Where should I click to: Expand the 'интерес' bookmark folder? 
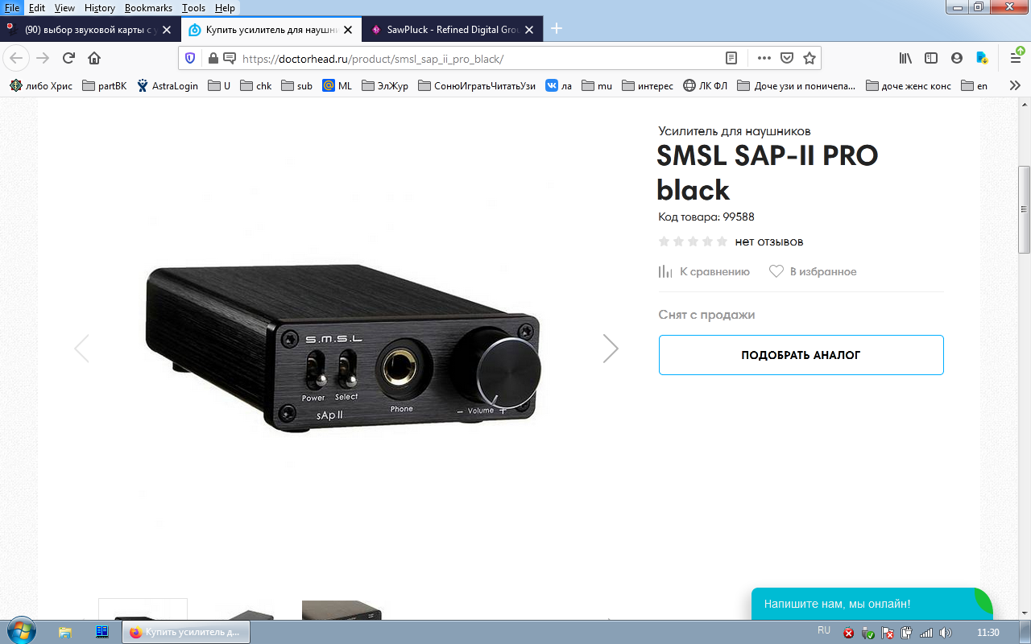click(648, 86)
